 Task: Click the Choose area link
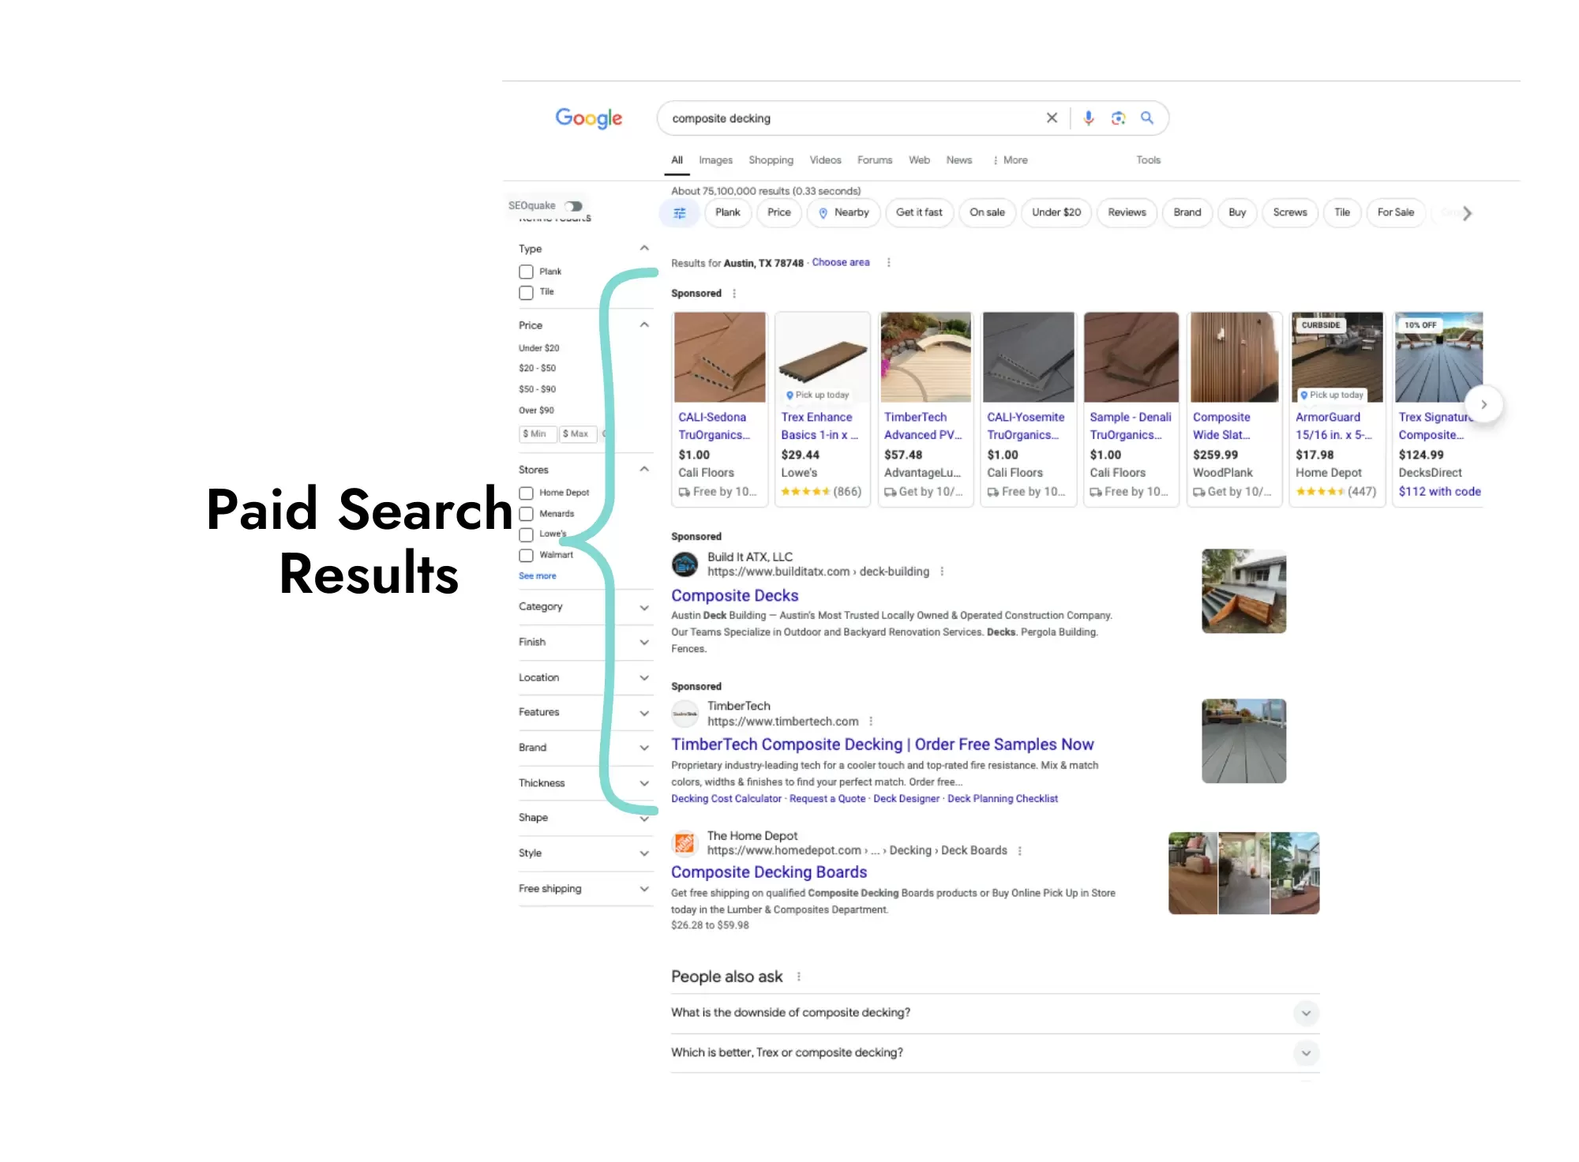point(841,263)
